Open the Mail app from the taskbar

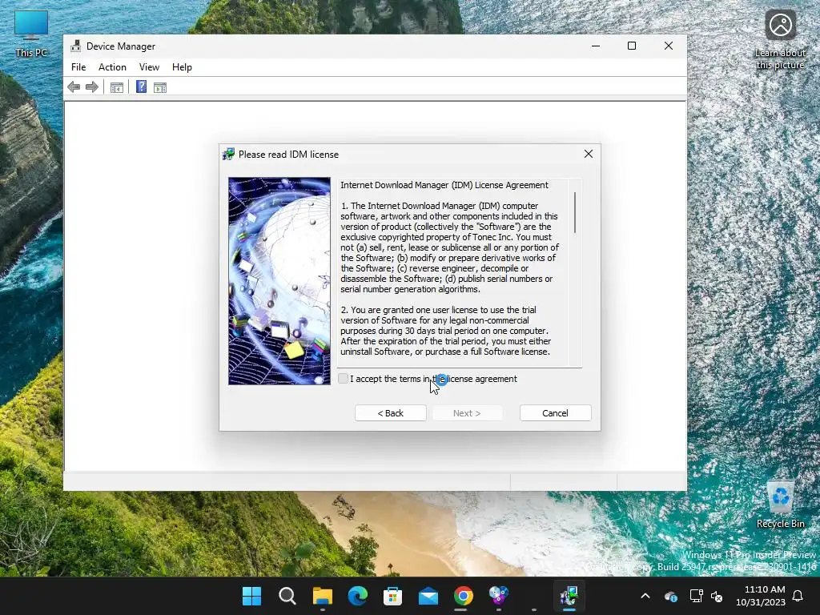tap(428, 596)
